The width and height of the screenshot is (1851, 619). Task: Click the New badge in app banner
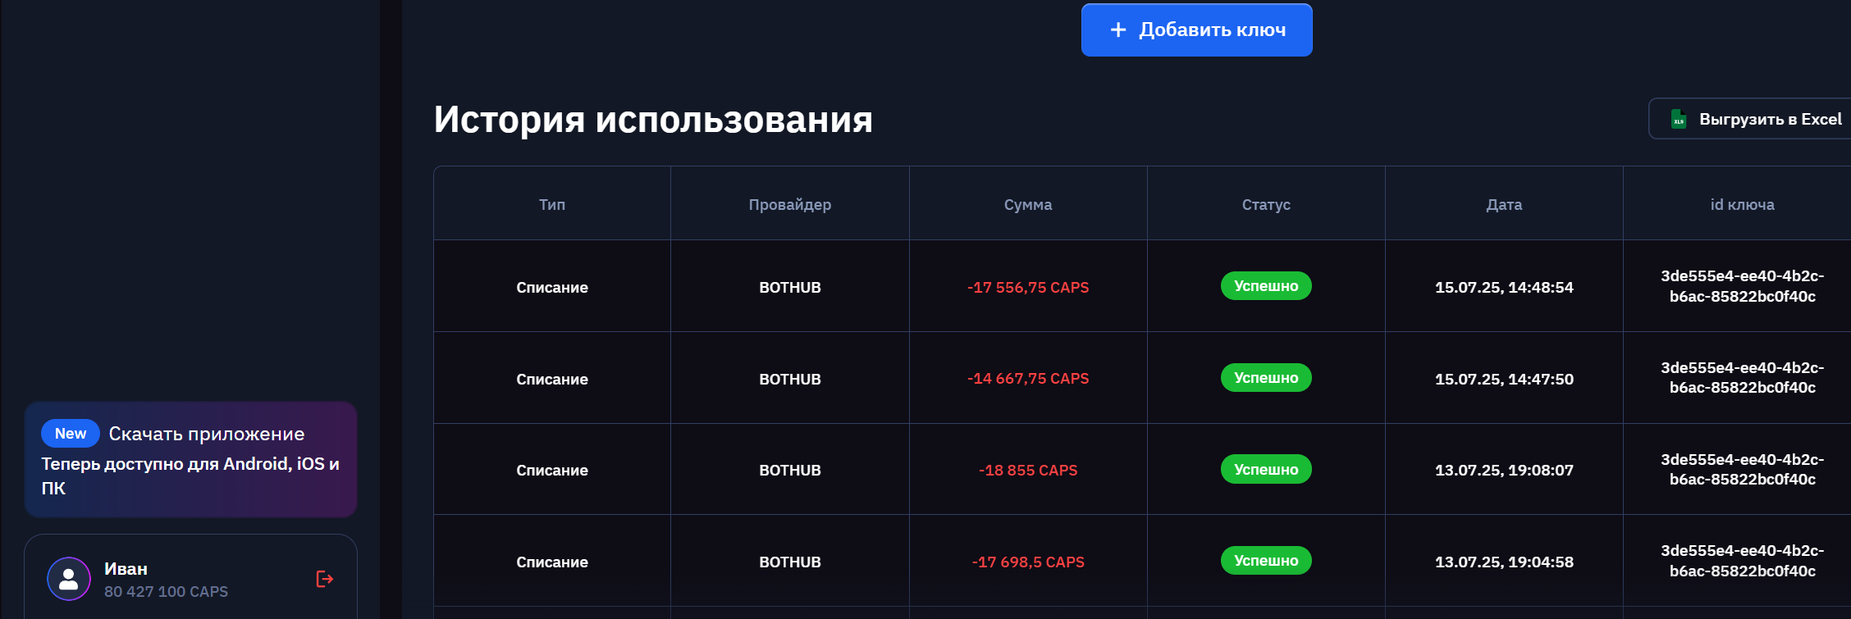pyautogui.click(x=71, y=434)
